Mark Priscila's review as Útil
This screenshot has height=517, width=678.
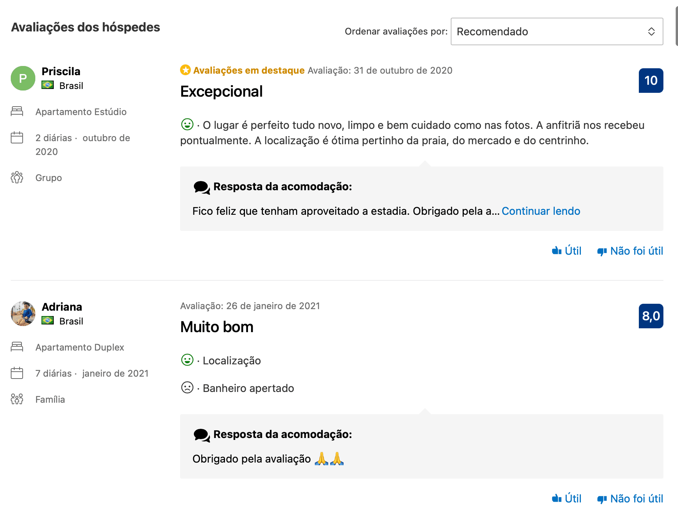567,251
